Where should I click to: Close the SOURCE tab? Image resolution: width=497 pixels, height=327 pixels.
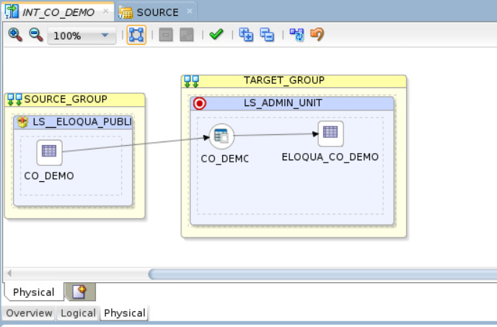coord(190,12)
